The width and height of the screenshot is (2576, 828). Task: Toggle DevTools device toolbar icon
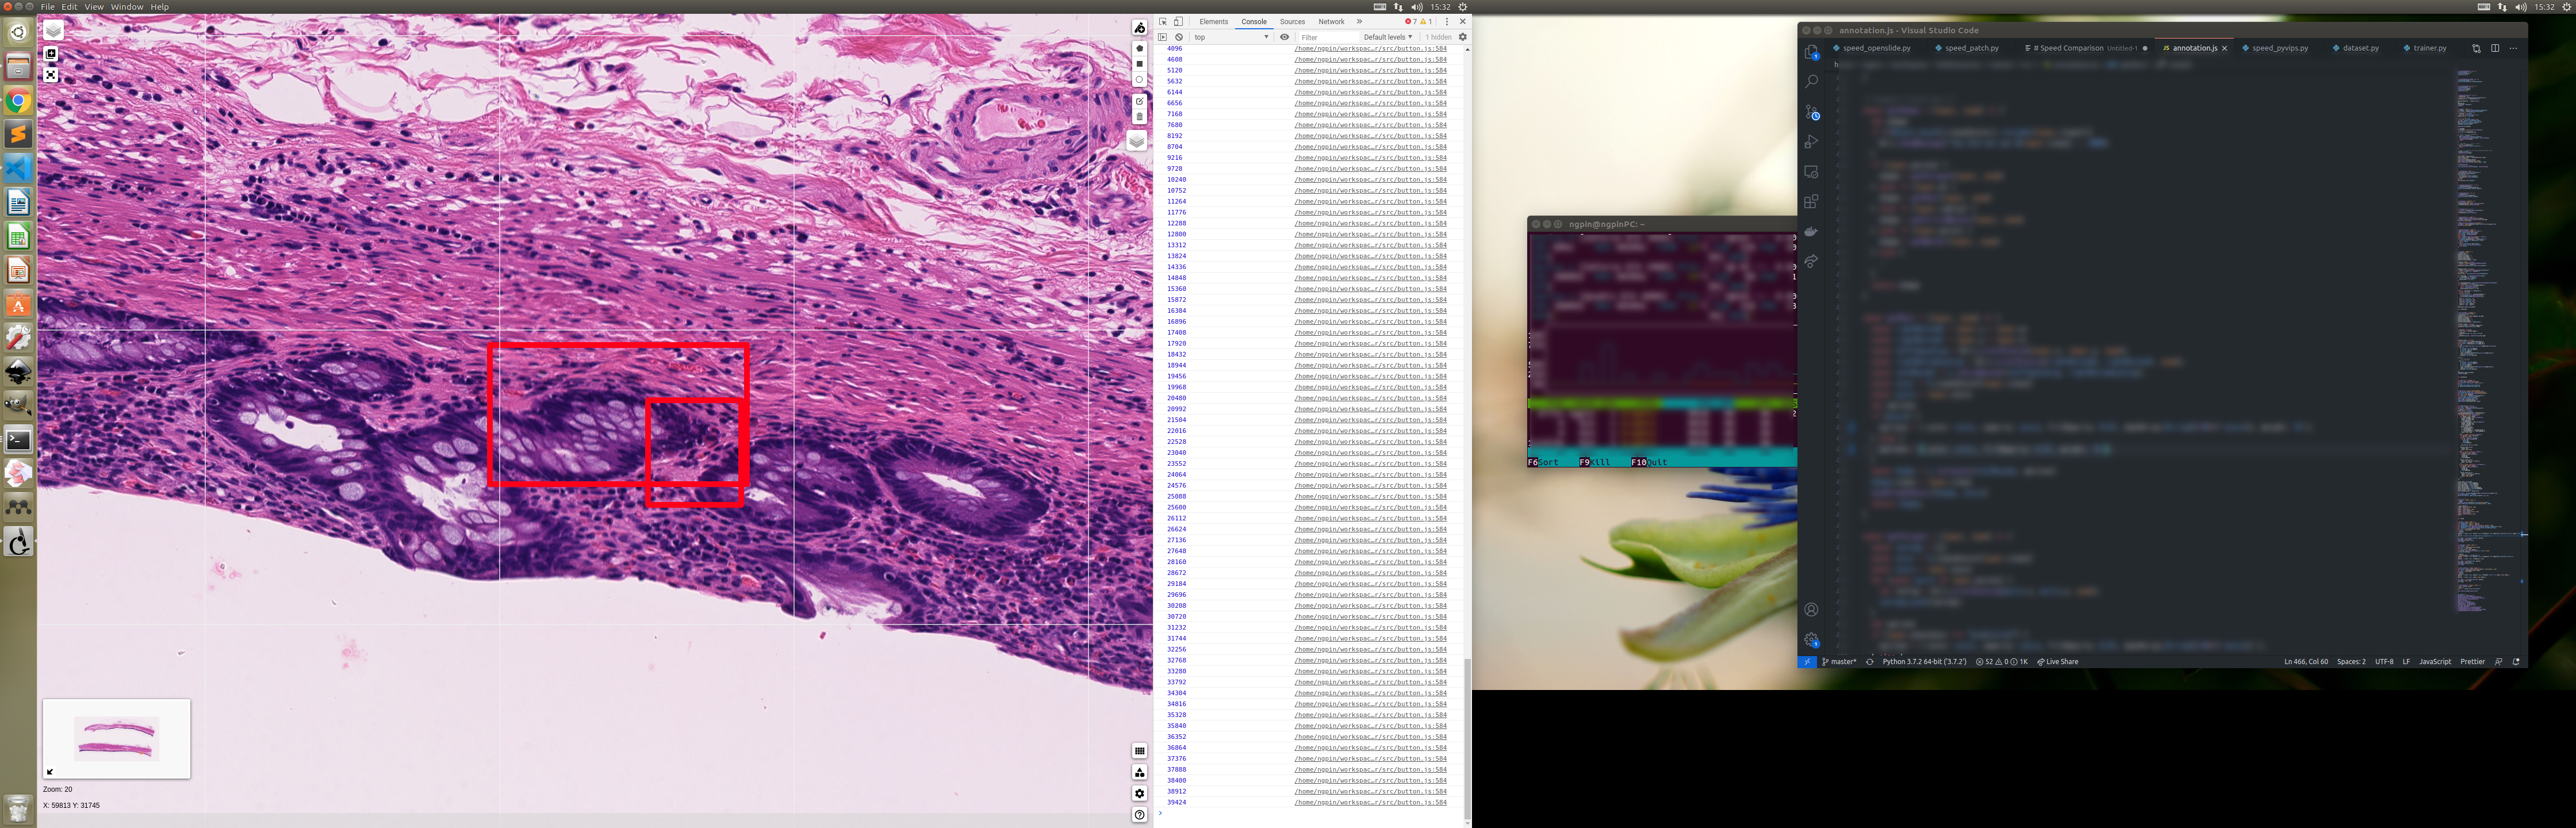tap(1178, 21)
